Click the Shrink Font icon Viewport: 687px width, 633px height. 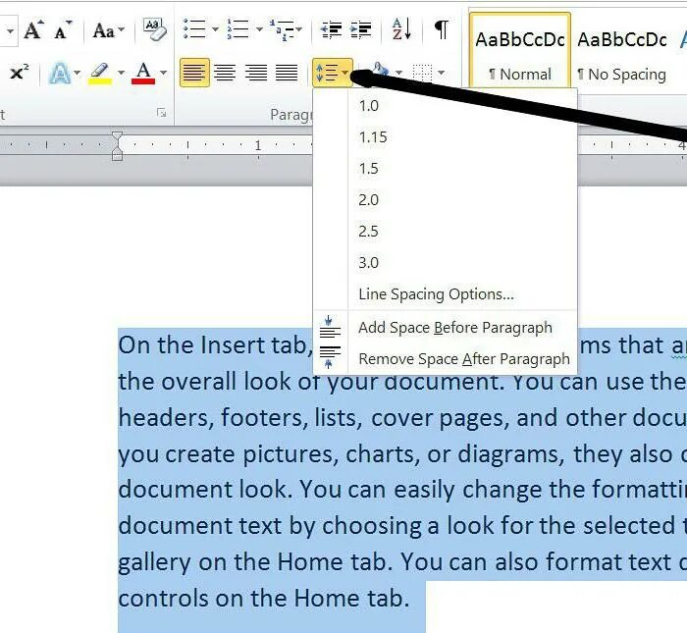click(x=63, y=30)
